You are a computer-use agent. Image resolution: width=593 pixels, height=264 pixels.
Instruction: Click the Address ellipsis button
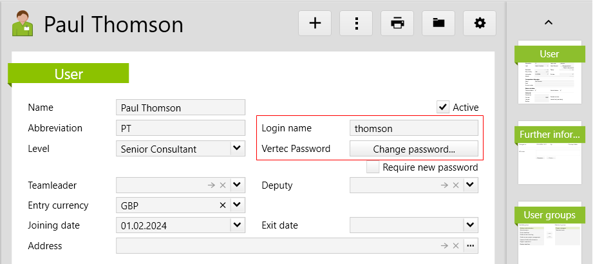pyautogui.click(x=471, y=246)
